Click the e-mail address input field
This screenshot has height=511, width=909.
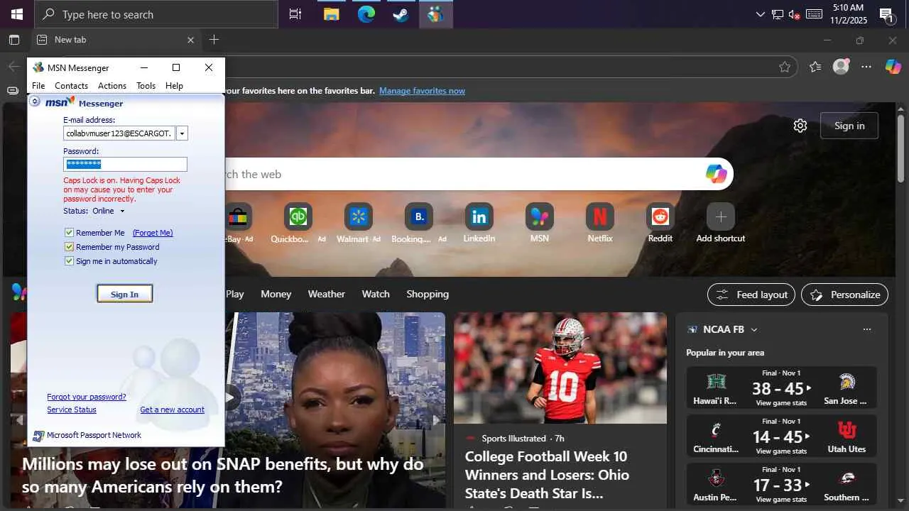tap(119, 133)
